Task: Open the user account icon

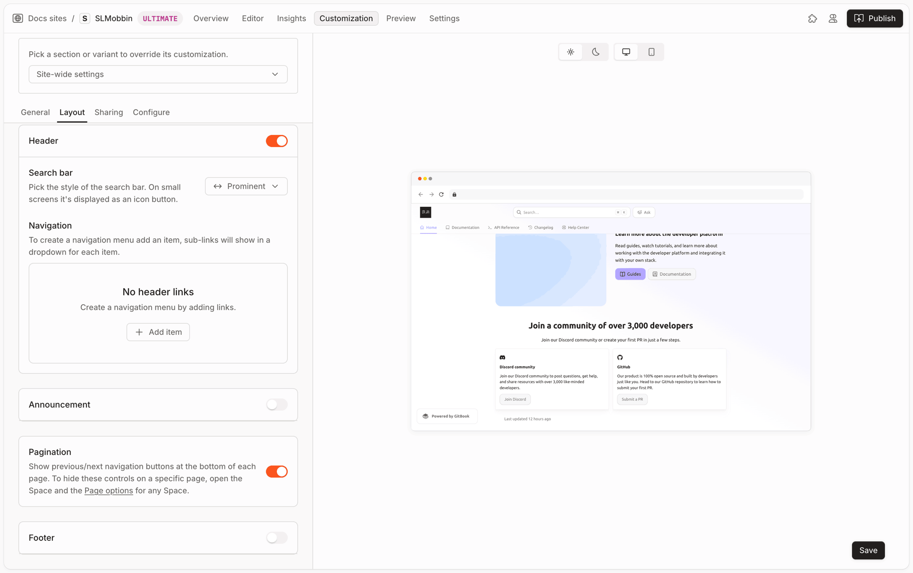Action: (x=833, y=18)
